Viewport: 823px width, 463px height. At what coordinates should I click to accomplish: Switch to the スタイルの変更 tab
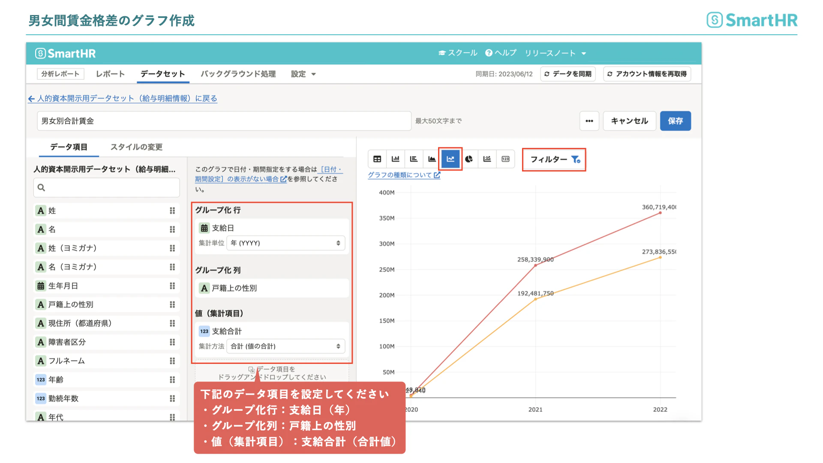[136, 147]
